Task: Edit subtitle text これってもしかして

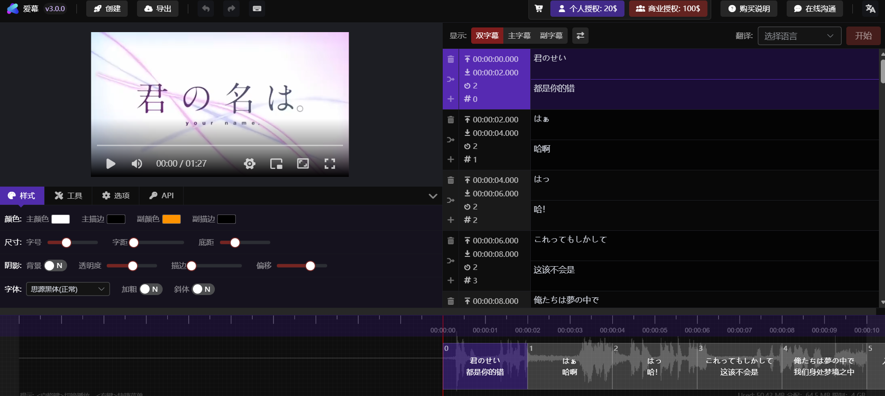Action: point(705,246)
